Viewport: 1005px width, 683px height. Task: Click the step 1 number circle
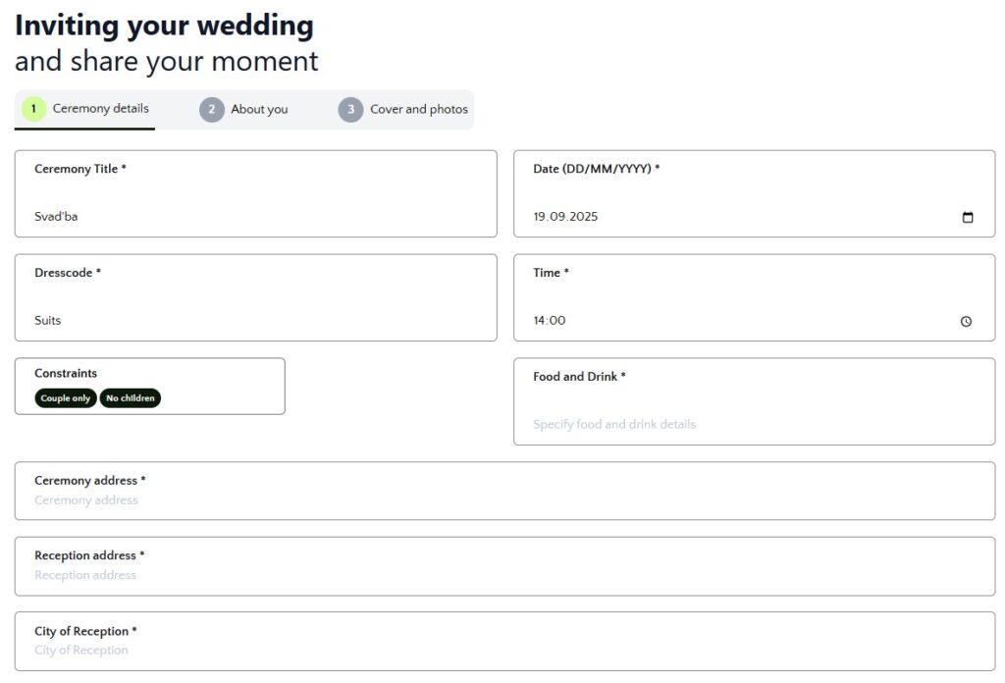coord(33,109)
